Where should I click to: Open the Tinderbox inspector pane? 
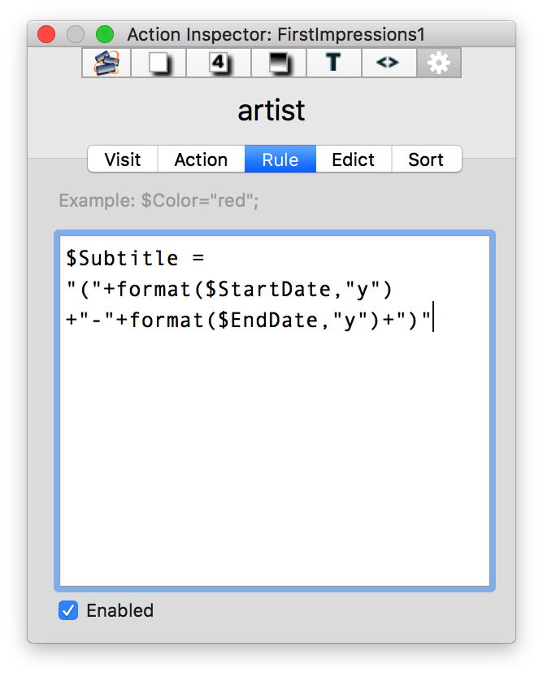(107, 63)
